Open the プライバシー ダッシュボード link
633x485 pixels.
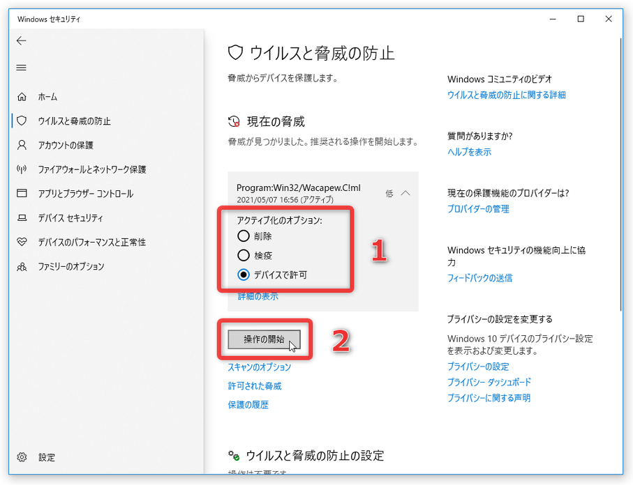[x=489, y=382]
